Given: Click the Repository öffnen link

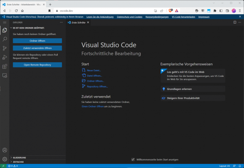Looking at the screenshot, I should [97, 86].
